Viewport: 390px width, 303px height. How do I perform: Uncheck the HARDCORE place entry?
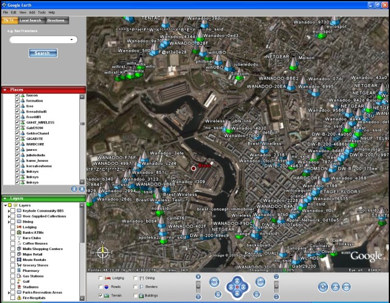[17, 144]
